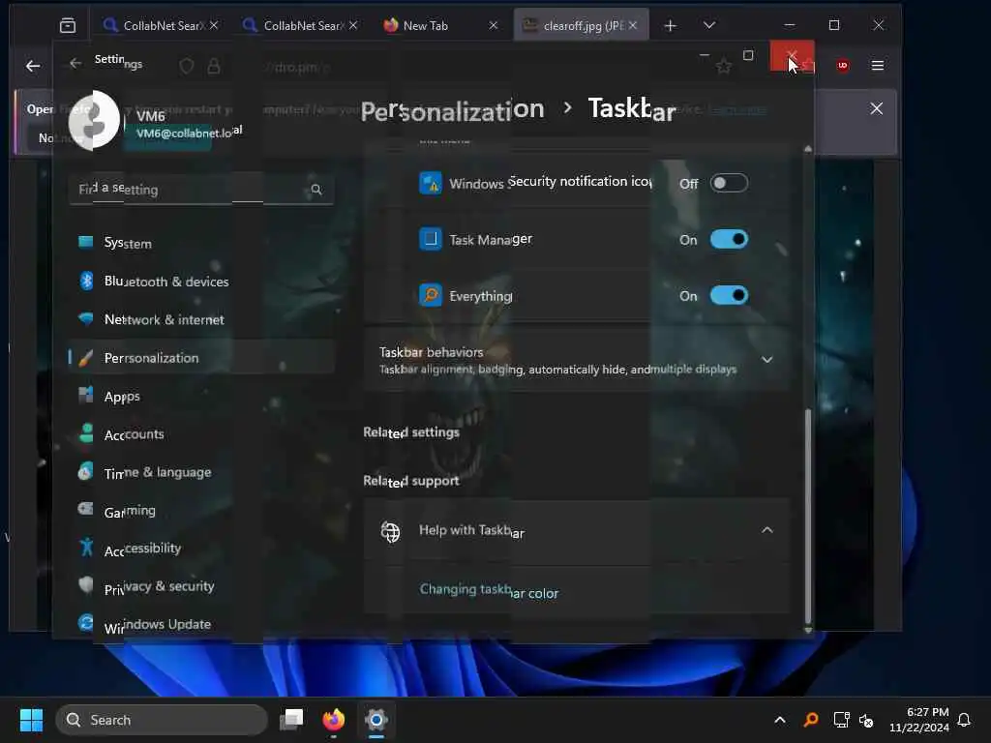Switch to New Tab in Firefox
Screen dimensions: 991x743
(x=440, y=25)
